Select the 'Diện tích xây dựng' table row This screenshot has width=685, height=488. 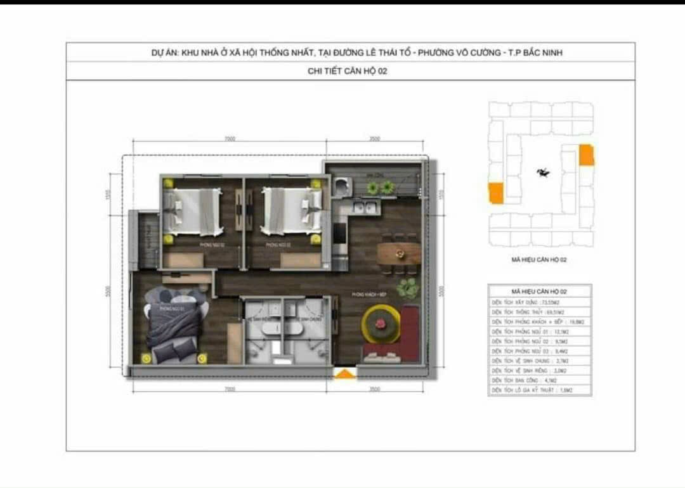pyautogui.click(x=540, y=303)
